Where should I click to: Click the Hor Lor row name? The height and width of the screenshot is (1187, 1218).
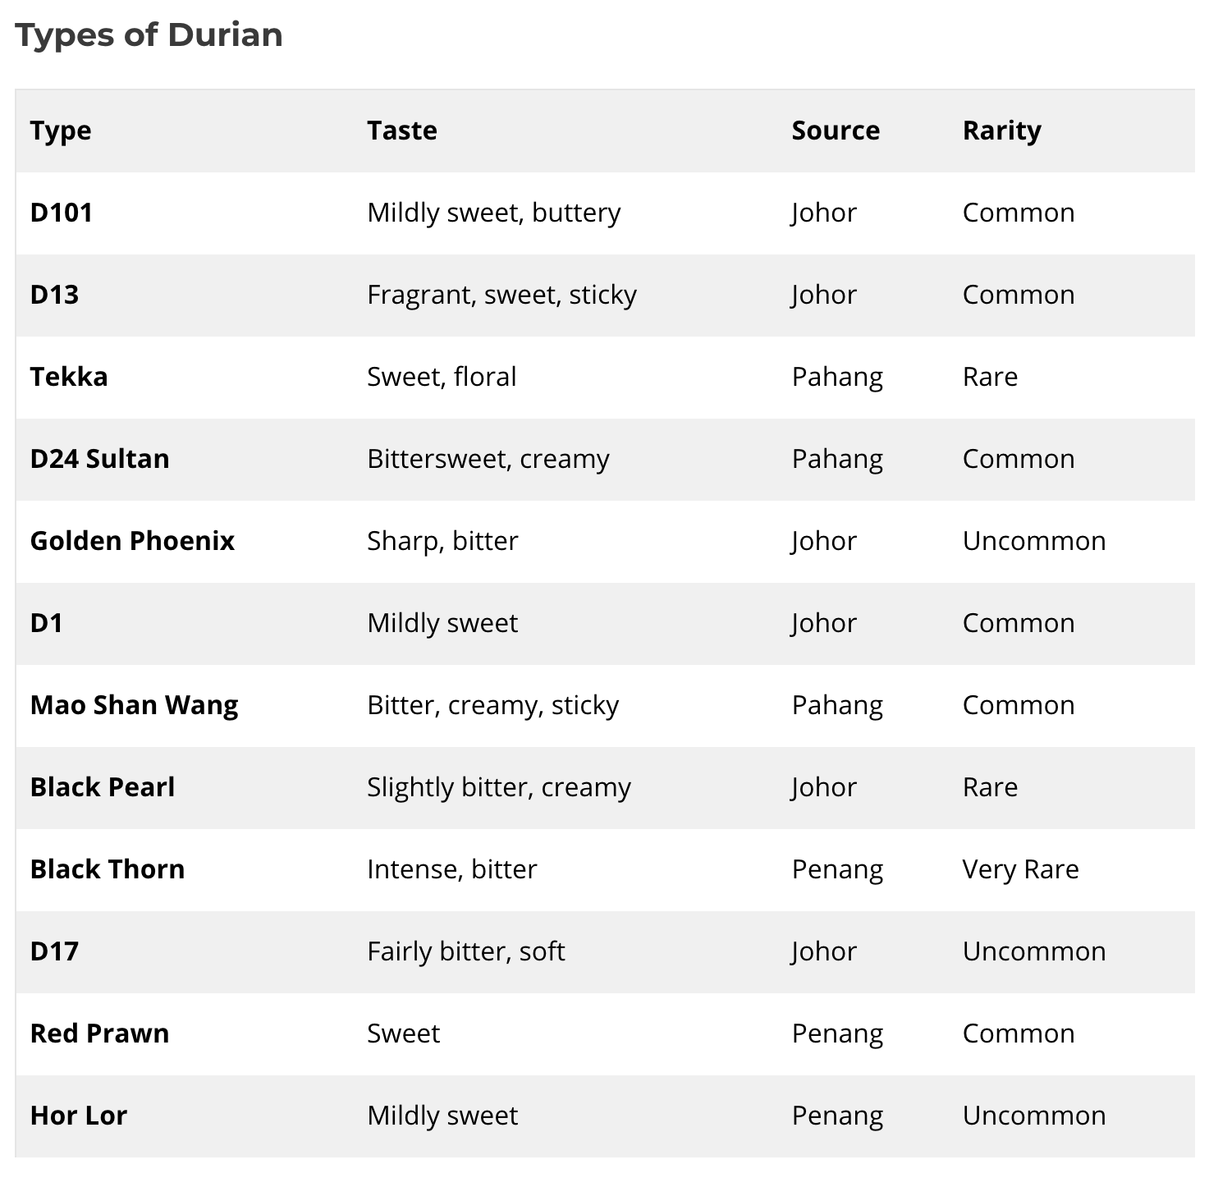tap(79, 1116)
